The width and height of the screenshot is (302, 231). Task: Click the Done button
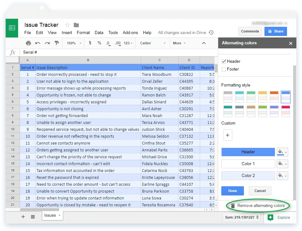coord(232,191)
